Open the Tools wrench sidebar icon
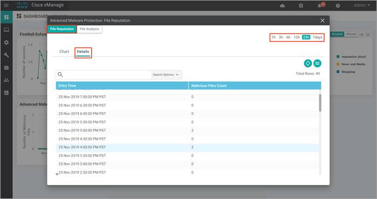The image size is (377, 199). click(6, 55)
